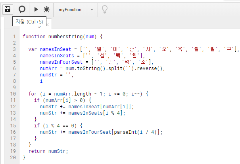Click 'toString()' call on line 6
This screenshot has width=240, height=164.
pos(91,68)
